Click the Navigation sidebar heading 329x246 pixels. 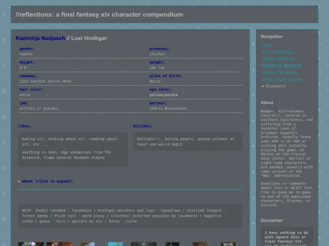pyautogui.click(x=272, y=36)
